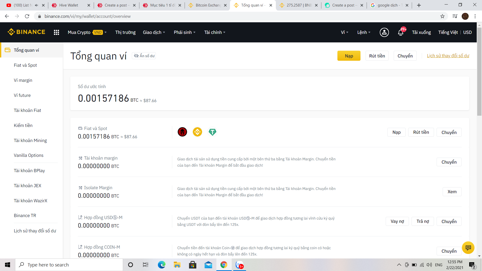This screenshot has height=271, width=482.
Task: Open Tài khoản Mining in sidebar
Action: (x=31, y=140)
